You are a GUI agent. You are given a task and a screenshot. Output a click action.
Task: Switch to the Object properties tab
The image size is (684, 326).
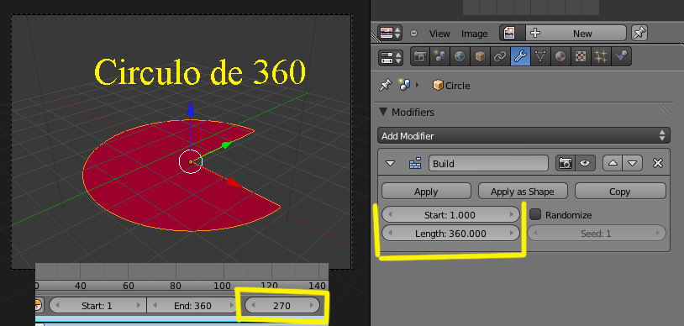[480, 57]
